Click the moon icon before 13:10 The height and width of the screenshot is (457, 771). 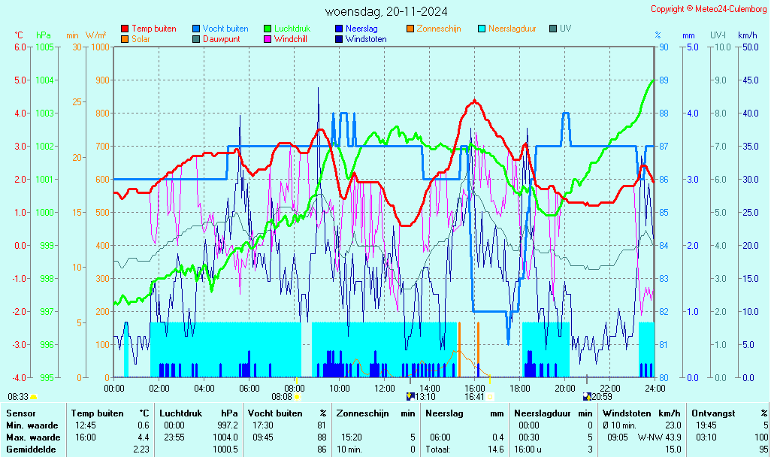(x=410, y=396)
